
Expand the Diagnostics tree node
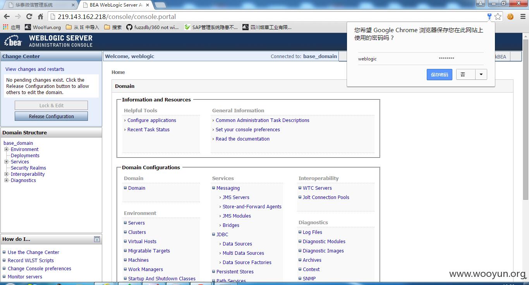[x=6, y=180]
